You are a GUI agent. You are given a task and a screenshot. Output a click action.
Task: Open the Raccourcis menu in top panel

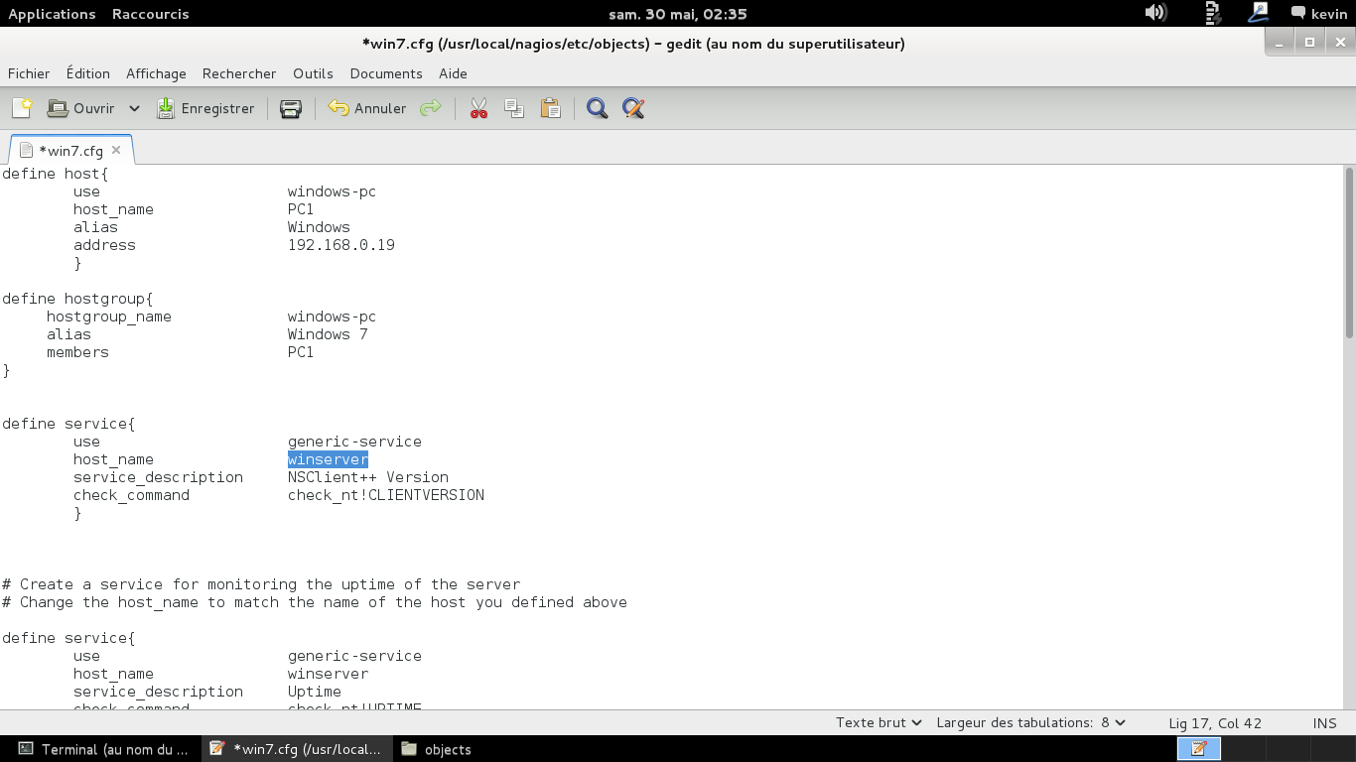click(150, 14)
